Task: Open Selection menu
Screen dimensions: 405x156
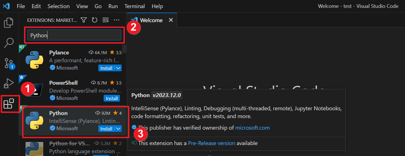Action: [59, 6]
